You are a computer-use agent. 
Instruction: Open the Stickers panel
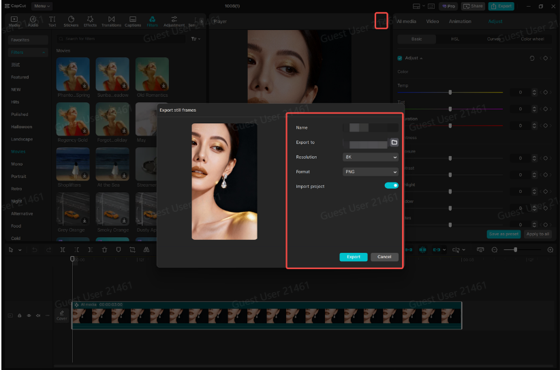click(72, 21)
